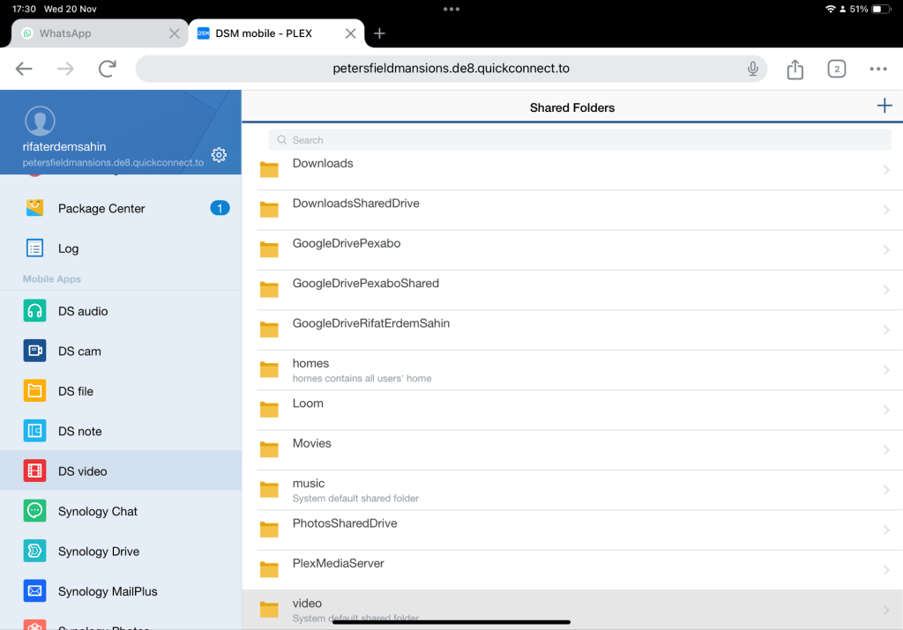This screenshot has width=903, height=630.
Task: Expand the Loom row chevron
Action: click(x=886, y=410)
